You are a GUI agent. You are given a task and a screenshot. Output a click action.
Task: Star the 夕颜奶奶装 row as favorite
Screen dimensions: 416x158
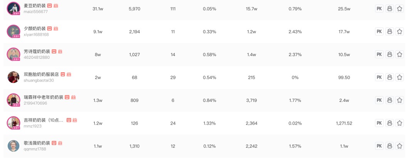pyautogui.click(x=399, y=32)
